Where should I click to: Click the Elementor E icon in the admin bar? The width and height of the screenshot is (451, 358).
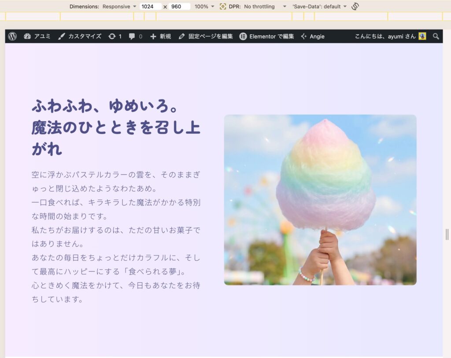(242, 37)
